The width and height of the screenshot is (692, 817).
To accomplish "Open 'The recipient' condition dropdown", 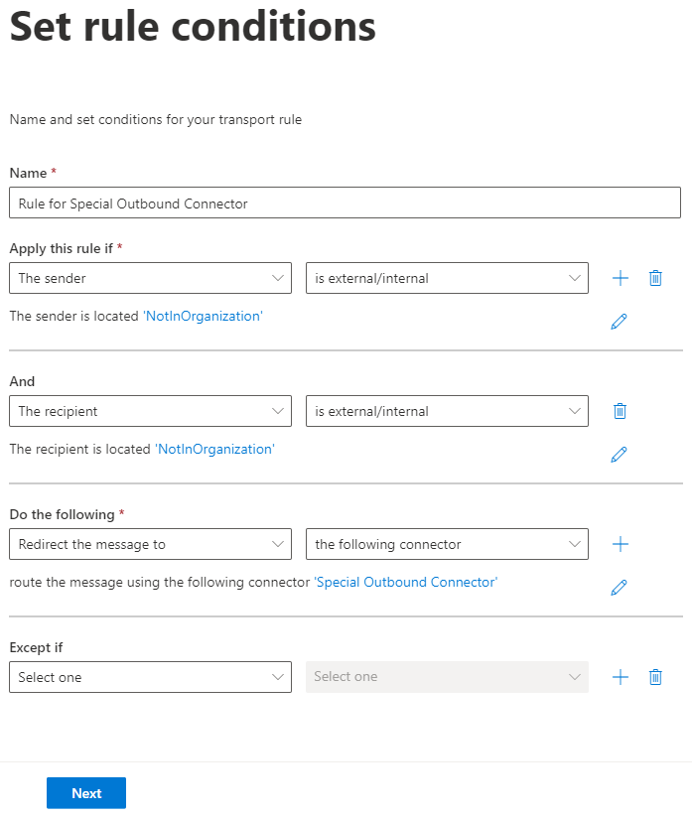I will 150,411.
